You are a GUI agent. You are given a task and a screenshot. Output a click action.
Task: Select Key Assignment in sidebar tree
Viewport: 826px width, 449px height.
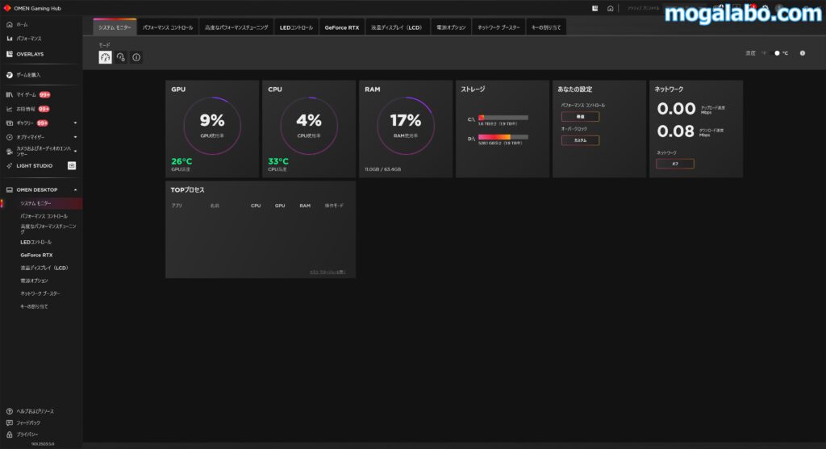(34, 306)
